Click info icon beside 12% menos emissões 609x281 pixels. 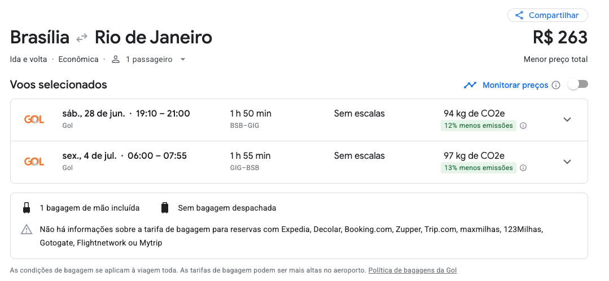[523, 126]
